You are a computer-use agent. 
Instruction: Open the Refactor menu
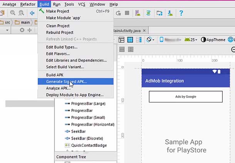click(28, 4)
